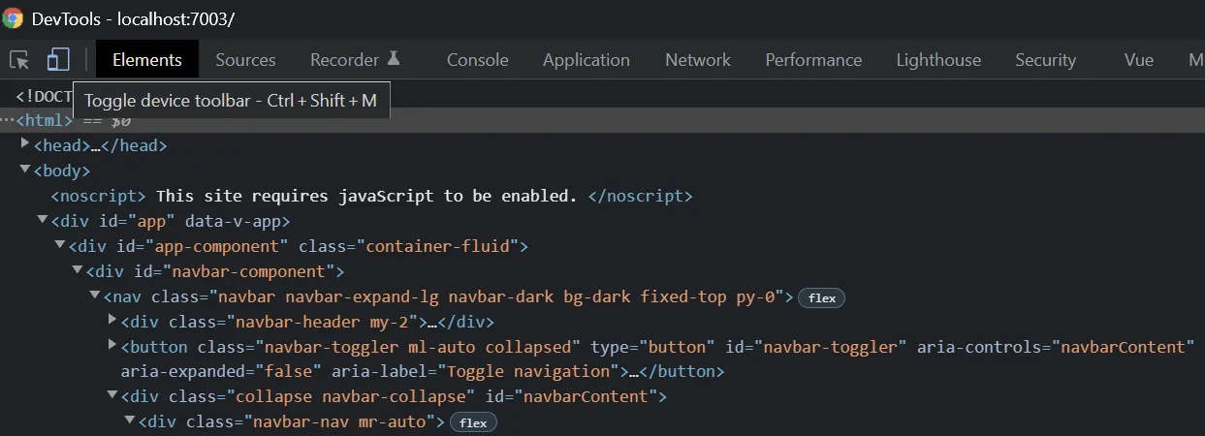Click the three dots beside html row

click(x=7, y=120)
